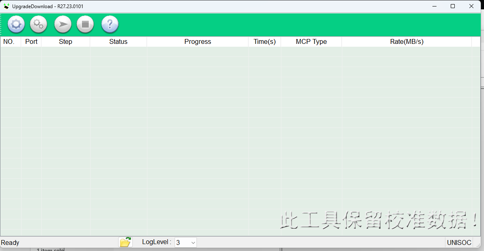This screenshot has height=251, width=484.
Task: Click the Rate(MB/s) column header
Action: coord(407,41)
